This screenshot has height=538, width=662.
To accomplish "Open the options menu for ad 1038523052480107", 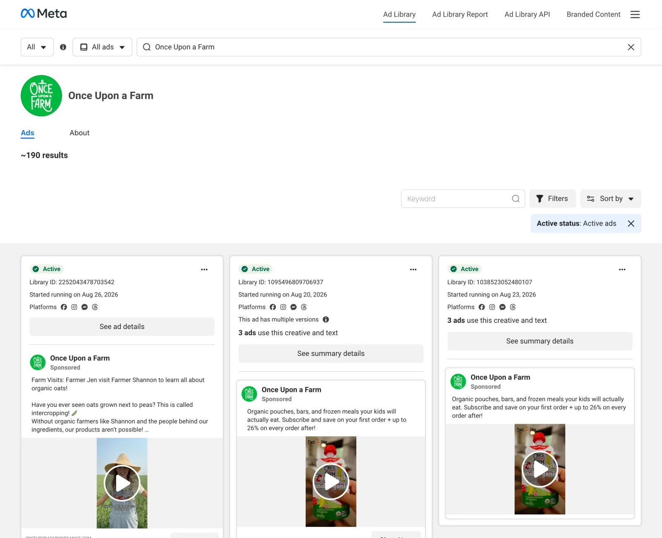I will coord(622,269).
